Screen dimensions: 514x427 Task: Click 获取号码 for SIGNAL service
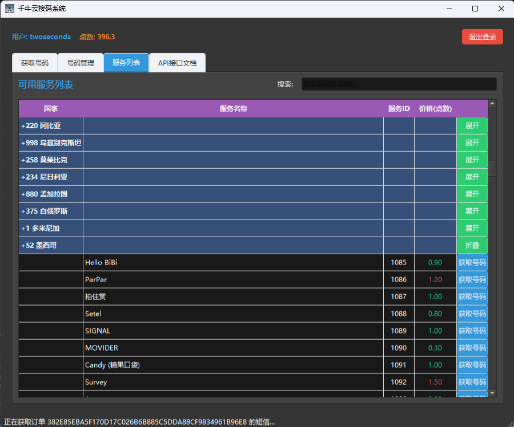(x=472, y=331)
